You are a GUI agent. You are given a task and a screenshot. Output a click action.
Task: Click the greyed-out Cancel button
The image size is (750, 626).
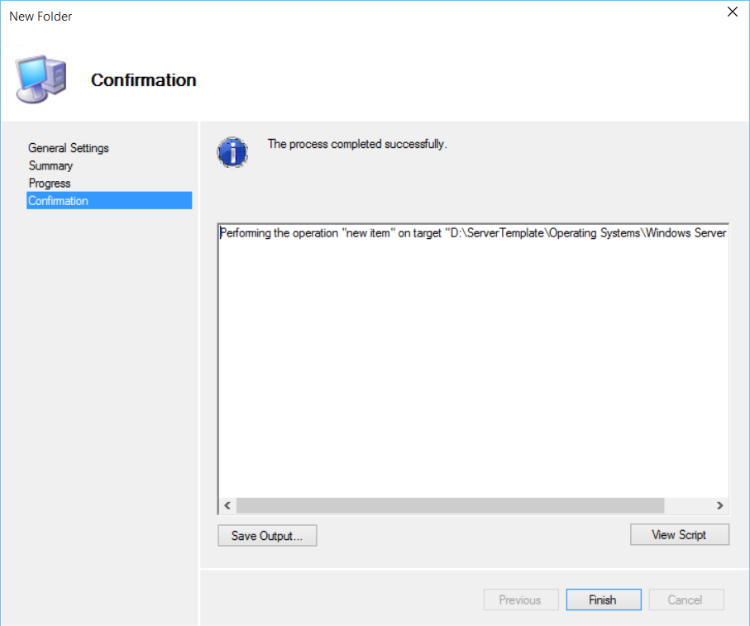click(685, 600)
